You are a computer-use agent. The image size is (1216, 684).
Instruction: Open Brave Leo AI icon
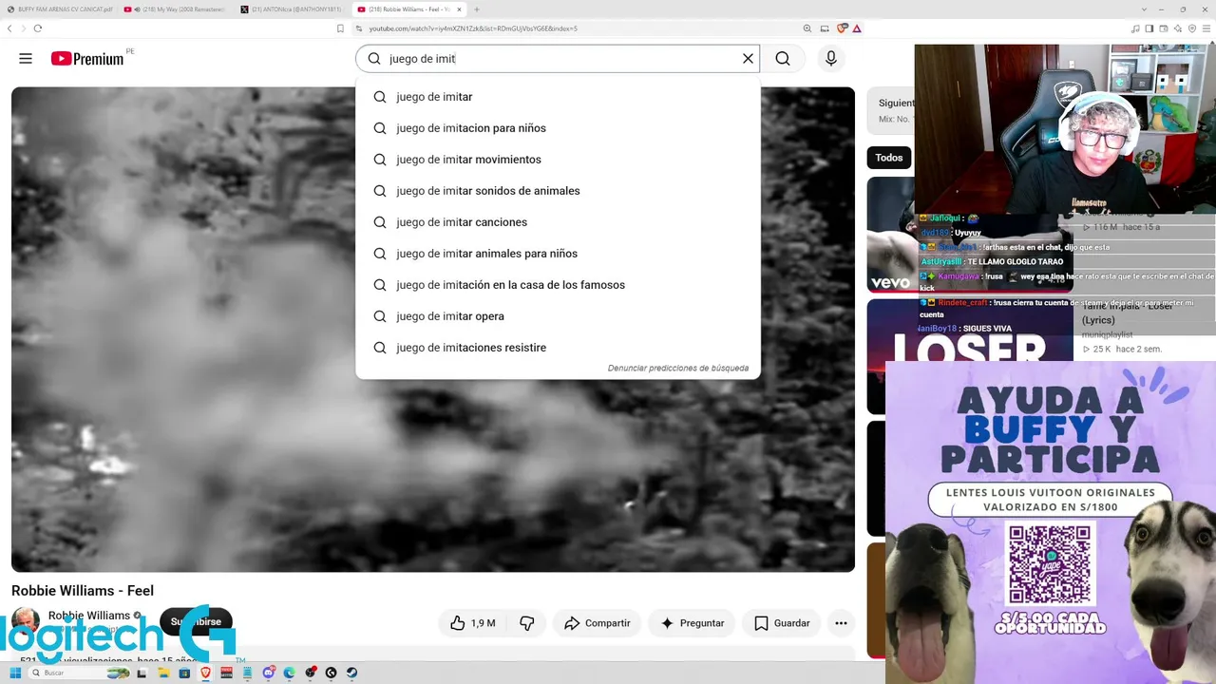tap(1178, 28)
